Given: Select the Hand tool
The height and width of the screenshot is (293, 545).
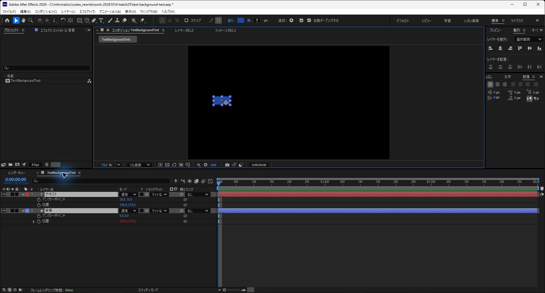Looking at the screenshot, I should 23,20.
